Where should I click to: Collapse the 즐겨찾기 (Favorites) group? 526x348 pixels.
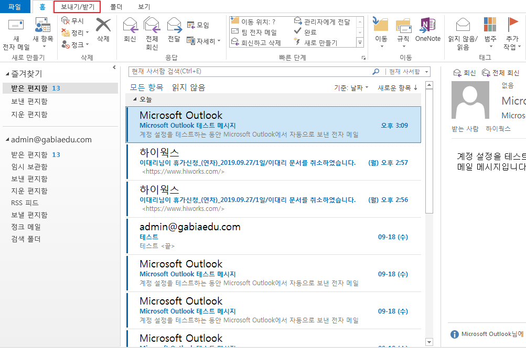coord(7,74)
